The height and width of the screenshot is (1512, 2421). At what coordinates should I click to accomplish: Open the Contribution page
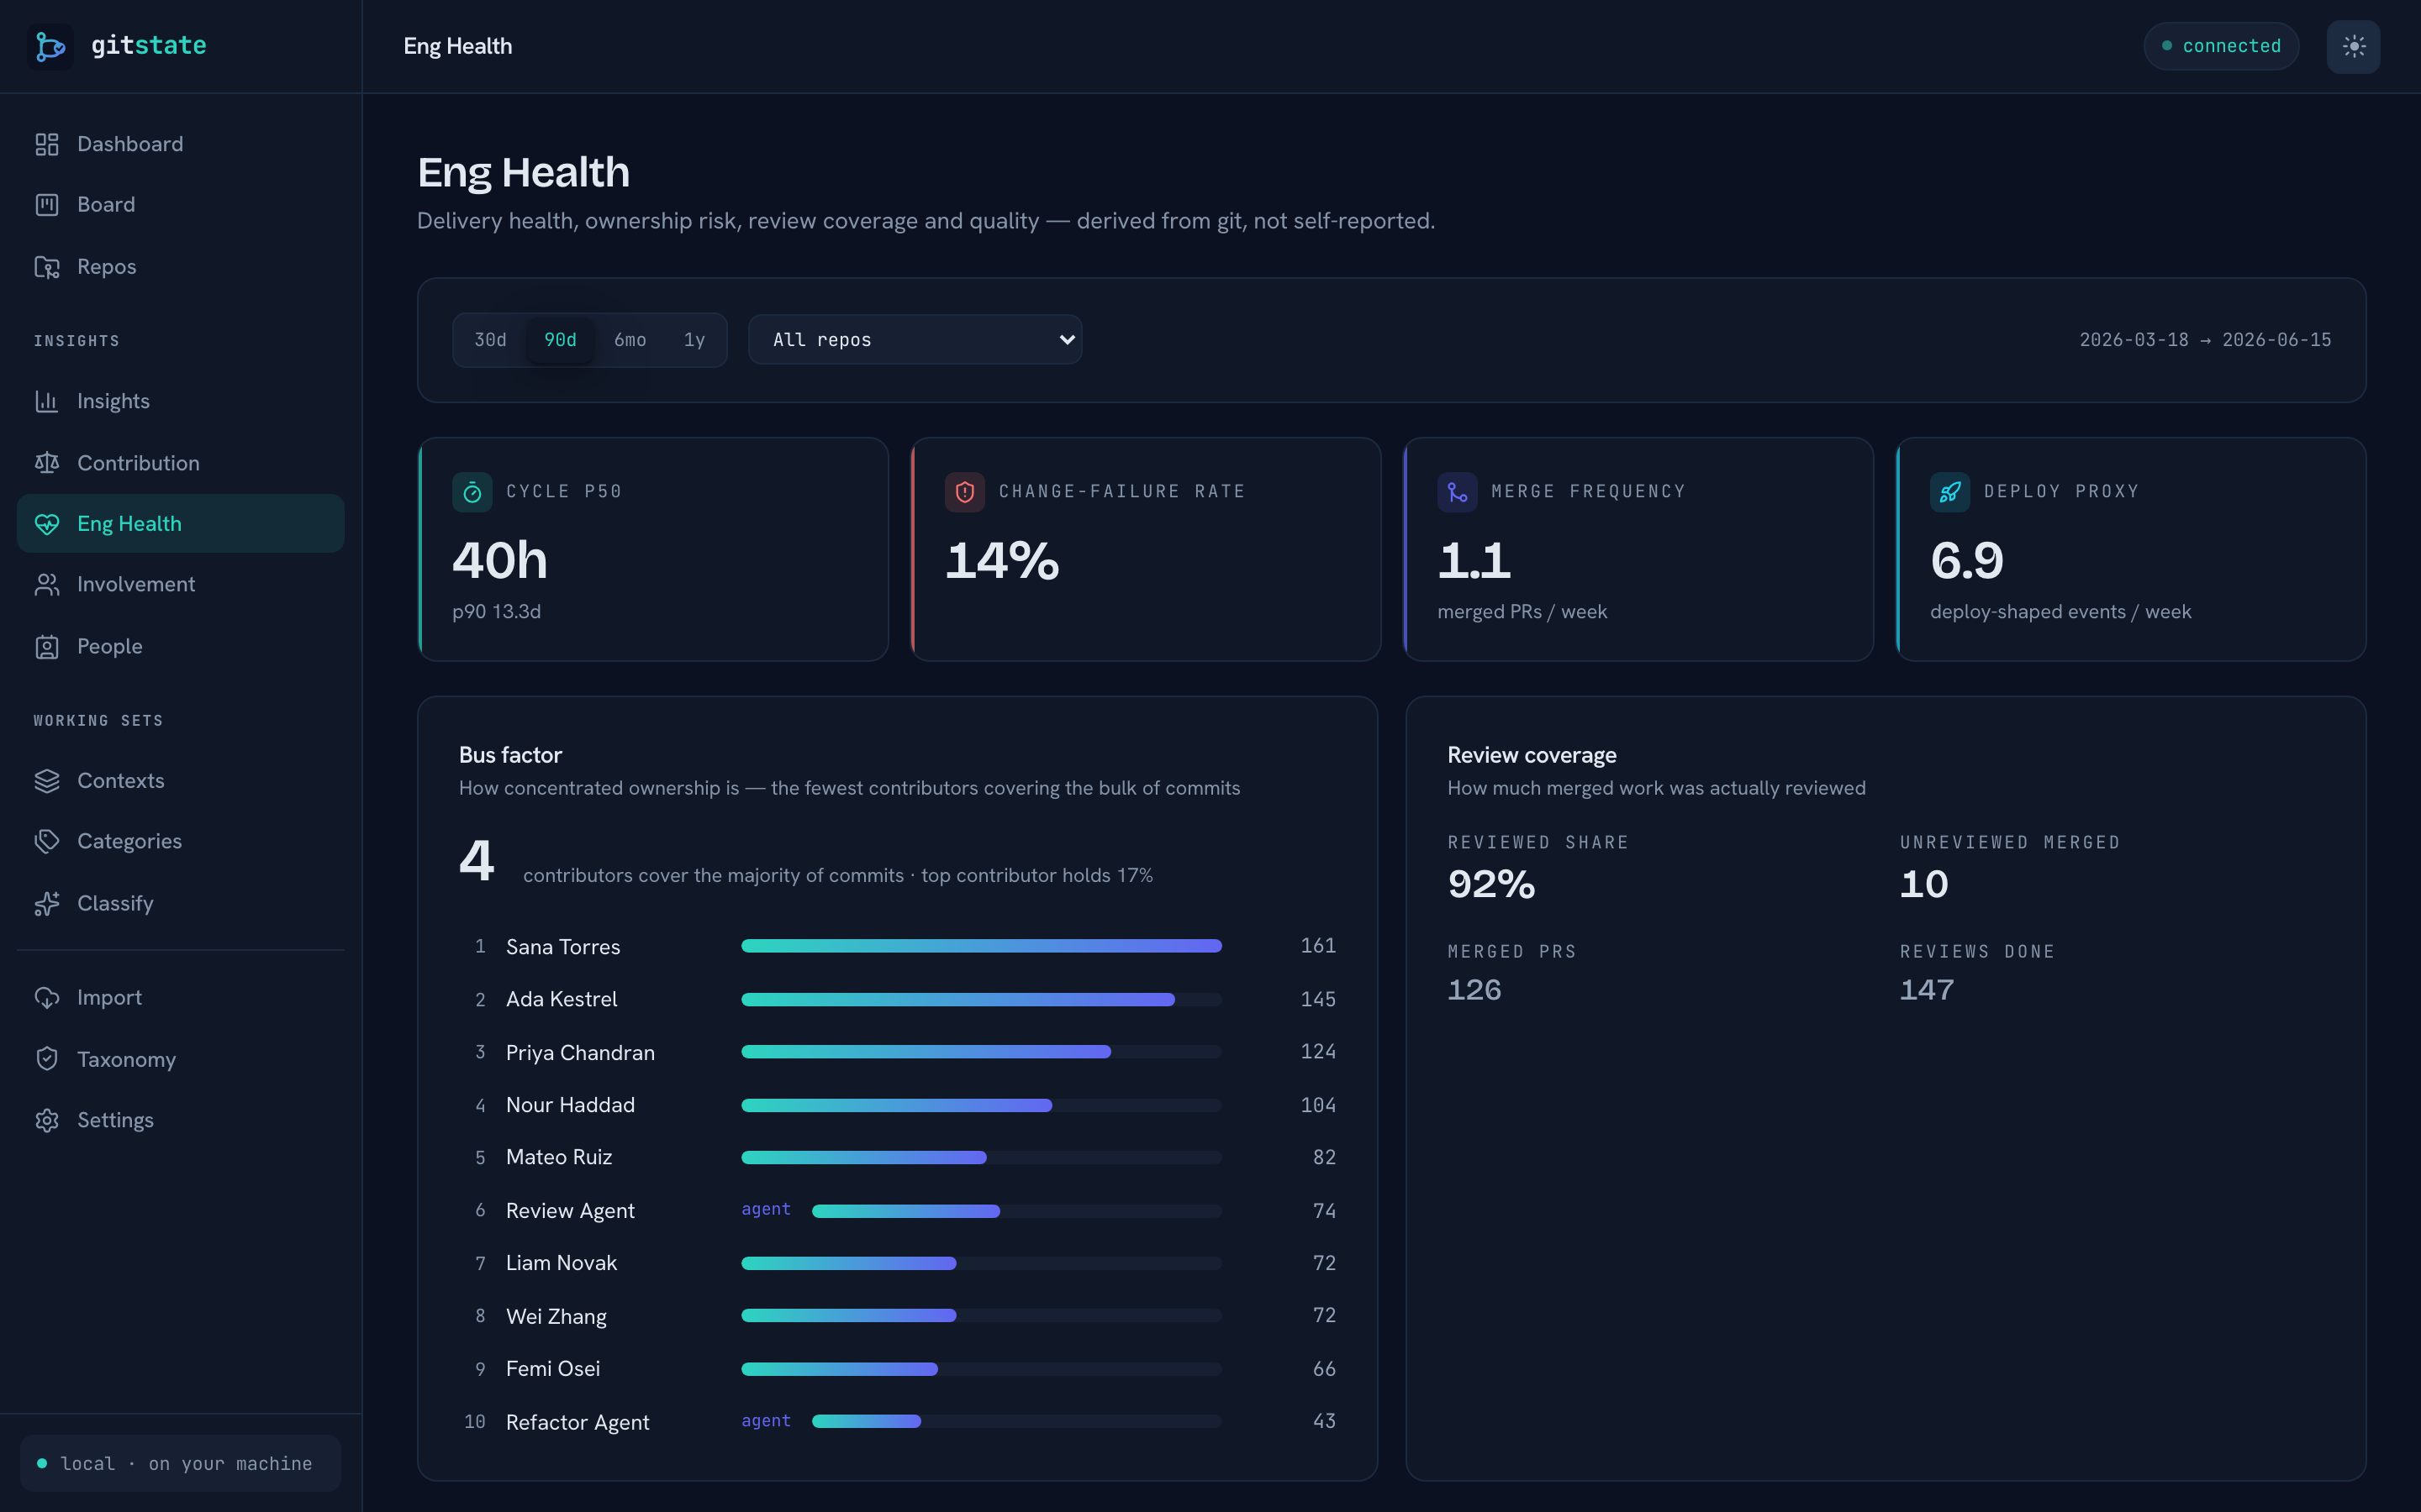click(x=181, y=463)
